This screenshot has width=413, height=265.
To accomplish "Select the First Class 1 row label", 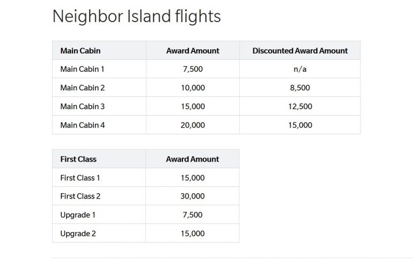I will click(80, 178).
